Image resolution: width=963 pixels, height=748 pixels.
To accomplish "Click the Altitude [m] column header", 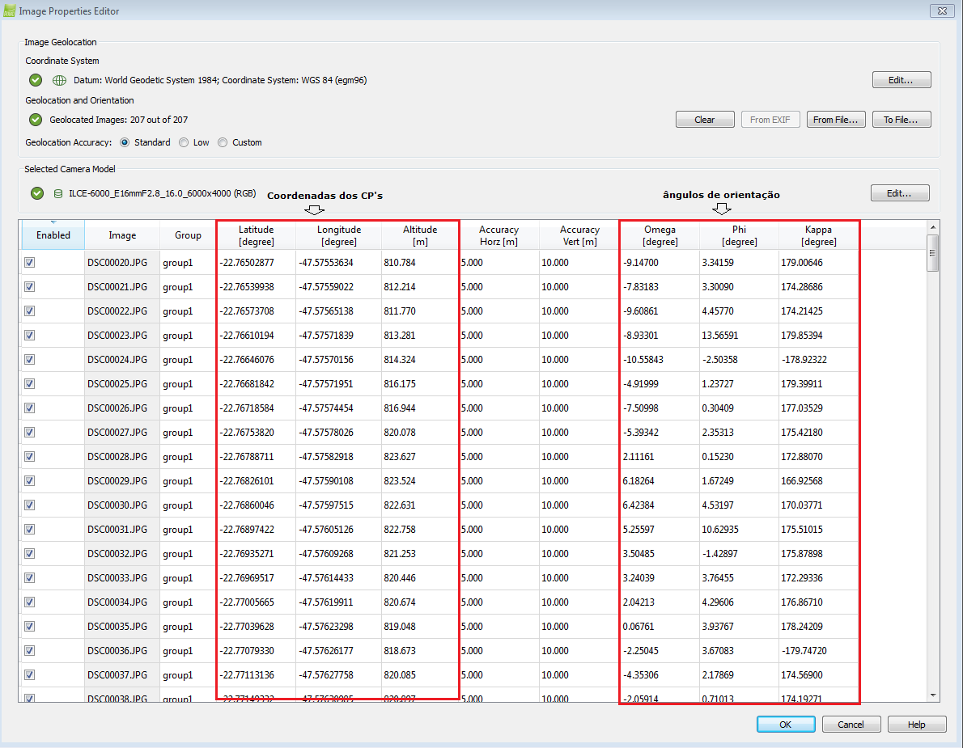I will (x=420, y=235).
